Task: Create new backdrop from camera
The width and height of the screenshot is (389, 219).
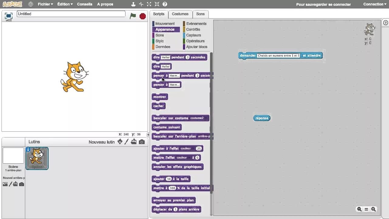Action: 22,184
